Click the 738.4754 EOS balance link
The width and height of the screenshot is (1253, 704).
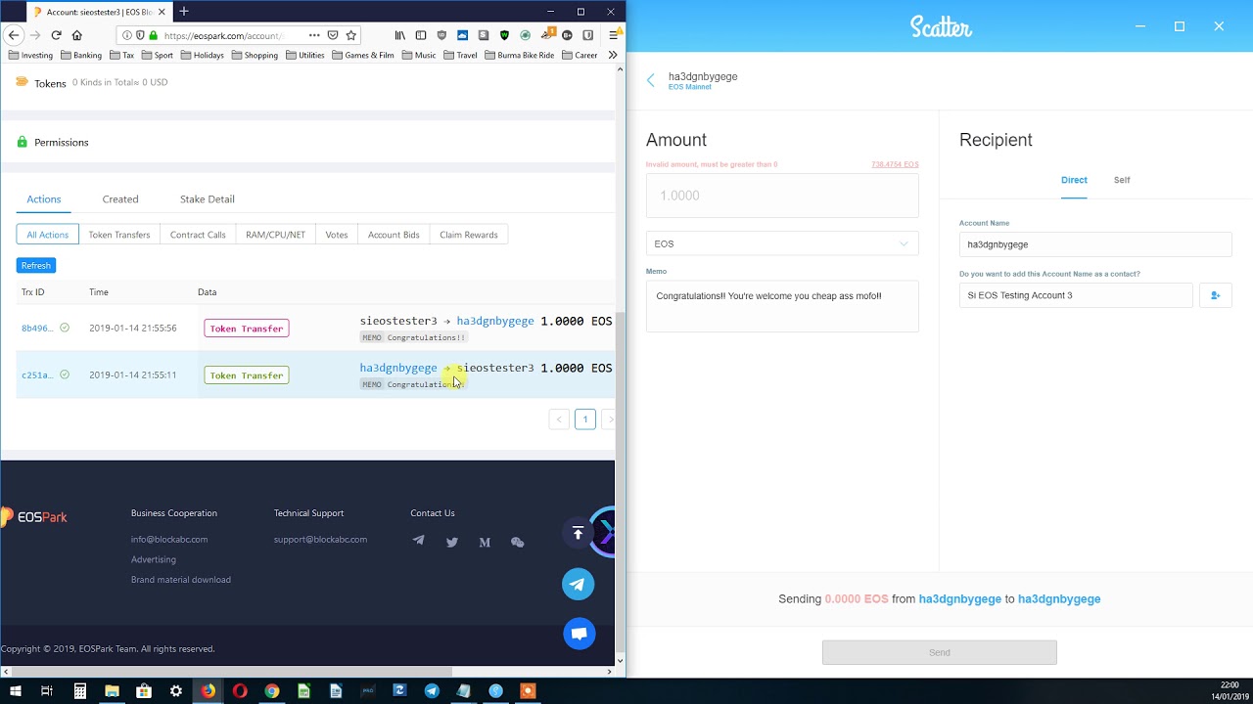895,164
